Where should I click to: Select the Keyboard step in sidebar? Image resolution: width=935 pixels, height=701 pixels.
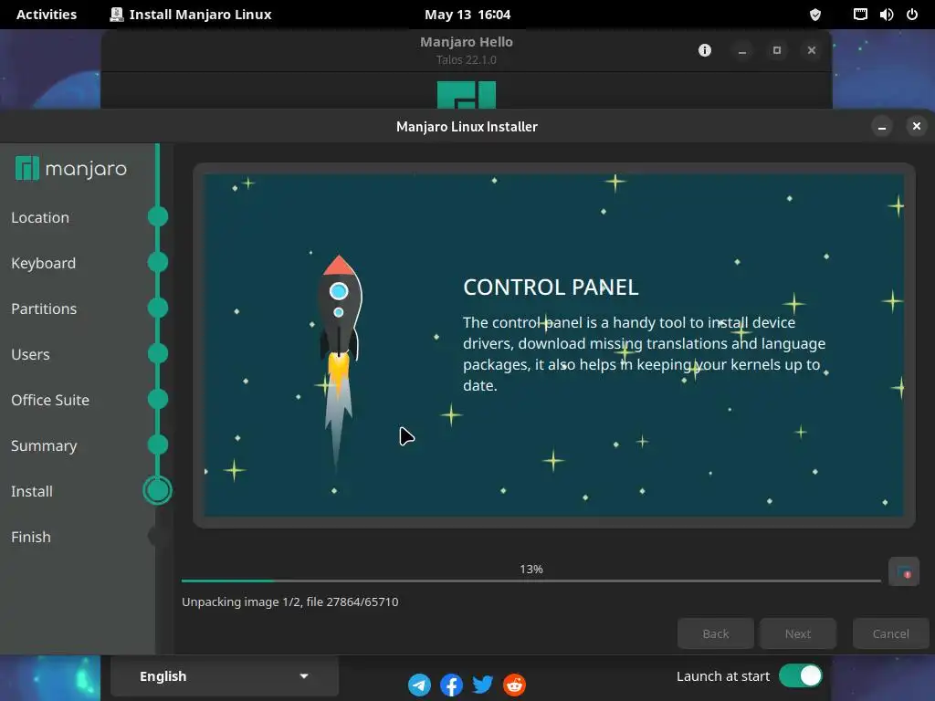click(44, 263)
